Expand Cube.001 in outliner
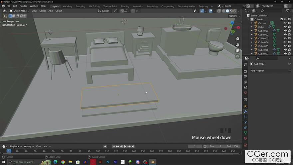This screenshot has height=165, width=293. (x=252, y=31)
